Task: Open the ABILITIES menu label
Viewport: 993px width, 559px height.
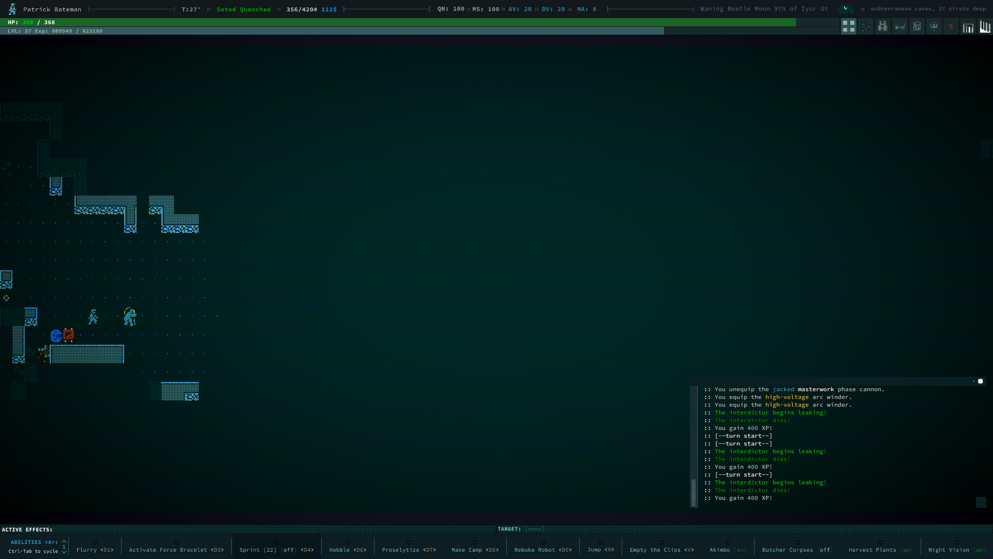Action: point(33,542)
